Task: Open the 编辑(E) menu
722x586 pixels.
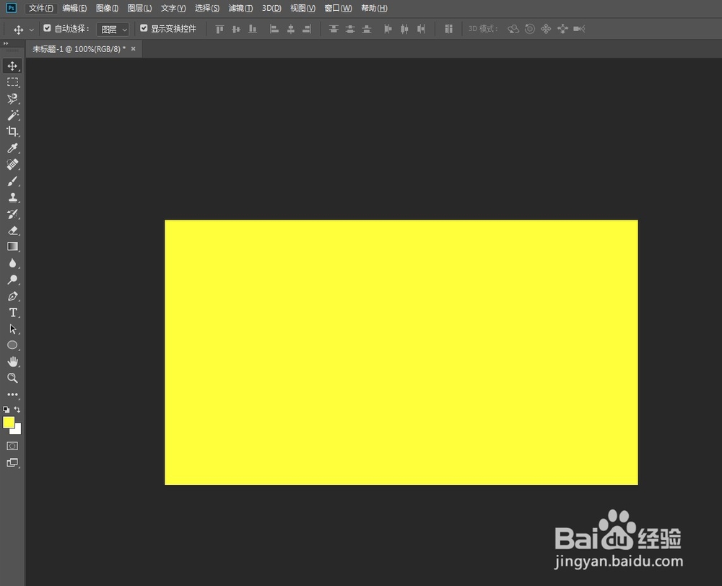Action: pos(74,8)
